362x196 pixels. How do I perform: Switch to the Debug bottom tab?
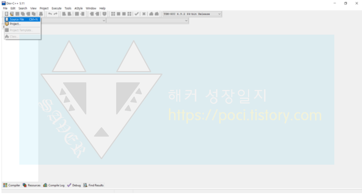pos(74,185)
